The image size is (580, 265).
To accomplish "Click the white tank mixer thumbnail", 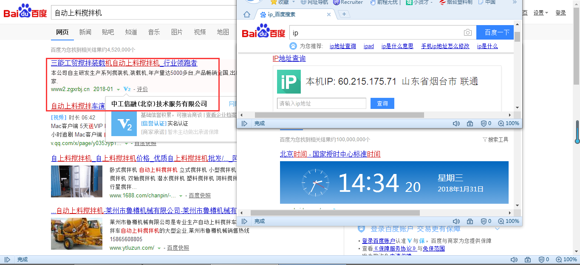I will click(76, 182).
